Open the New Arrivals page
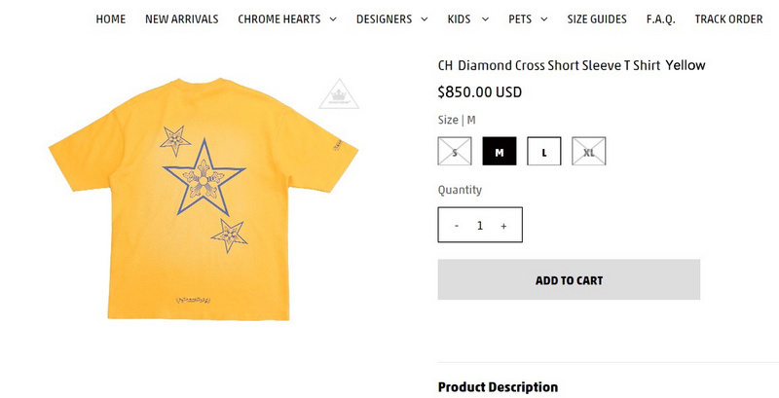Screen dimensions: 779x398 pos(182,19)
